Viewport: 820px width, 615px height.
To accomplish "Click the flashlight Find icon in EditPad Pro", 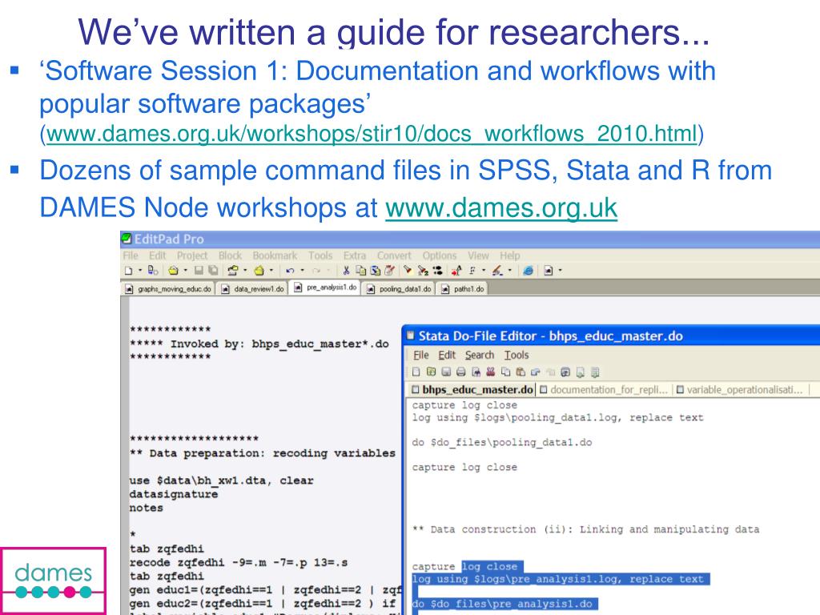I will (x=408, y=271).
